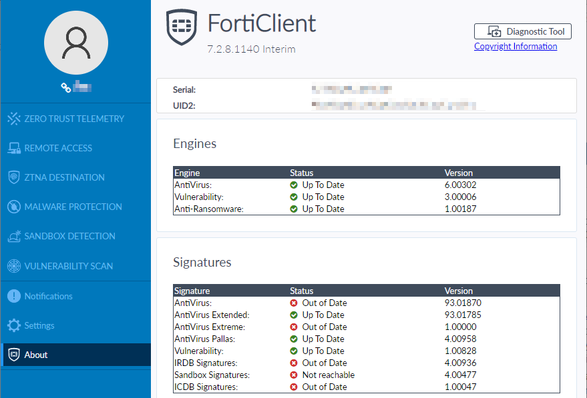Select About in the sidebar

pyautogui.click(x=36, y=355)
